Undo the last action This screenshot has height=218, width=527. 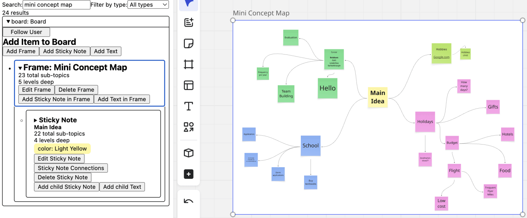click(x=188, y=201)
